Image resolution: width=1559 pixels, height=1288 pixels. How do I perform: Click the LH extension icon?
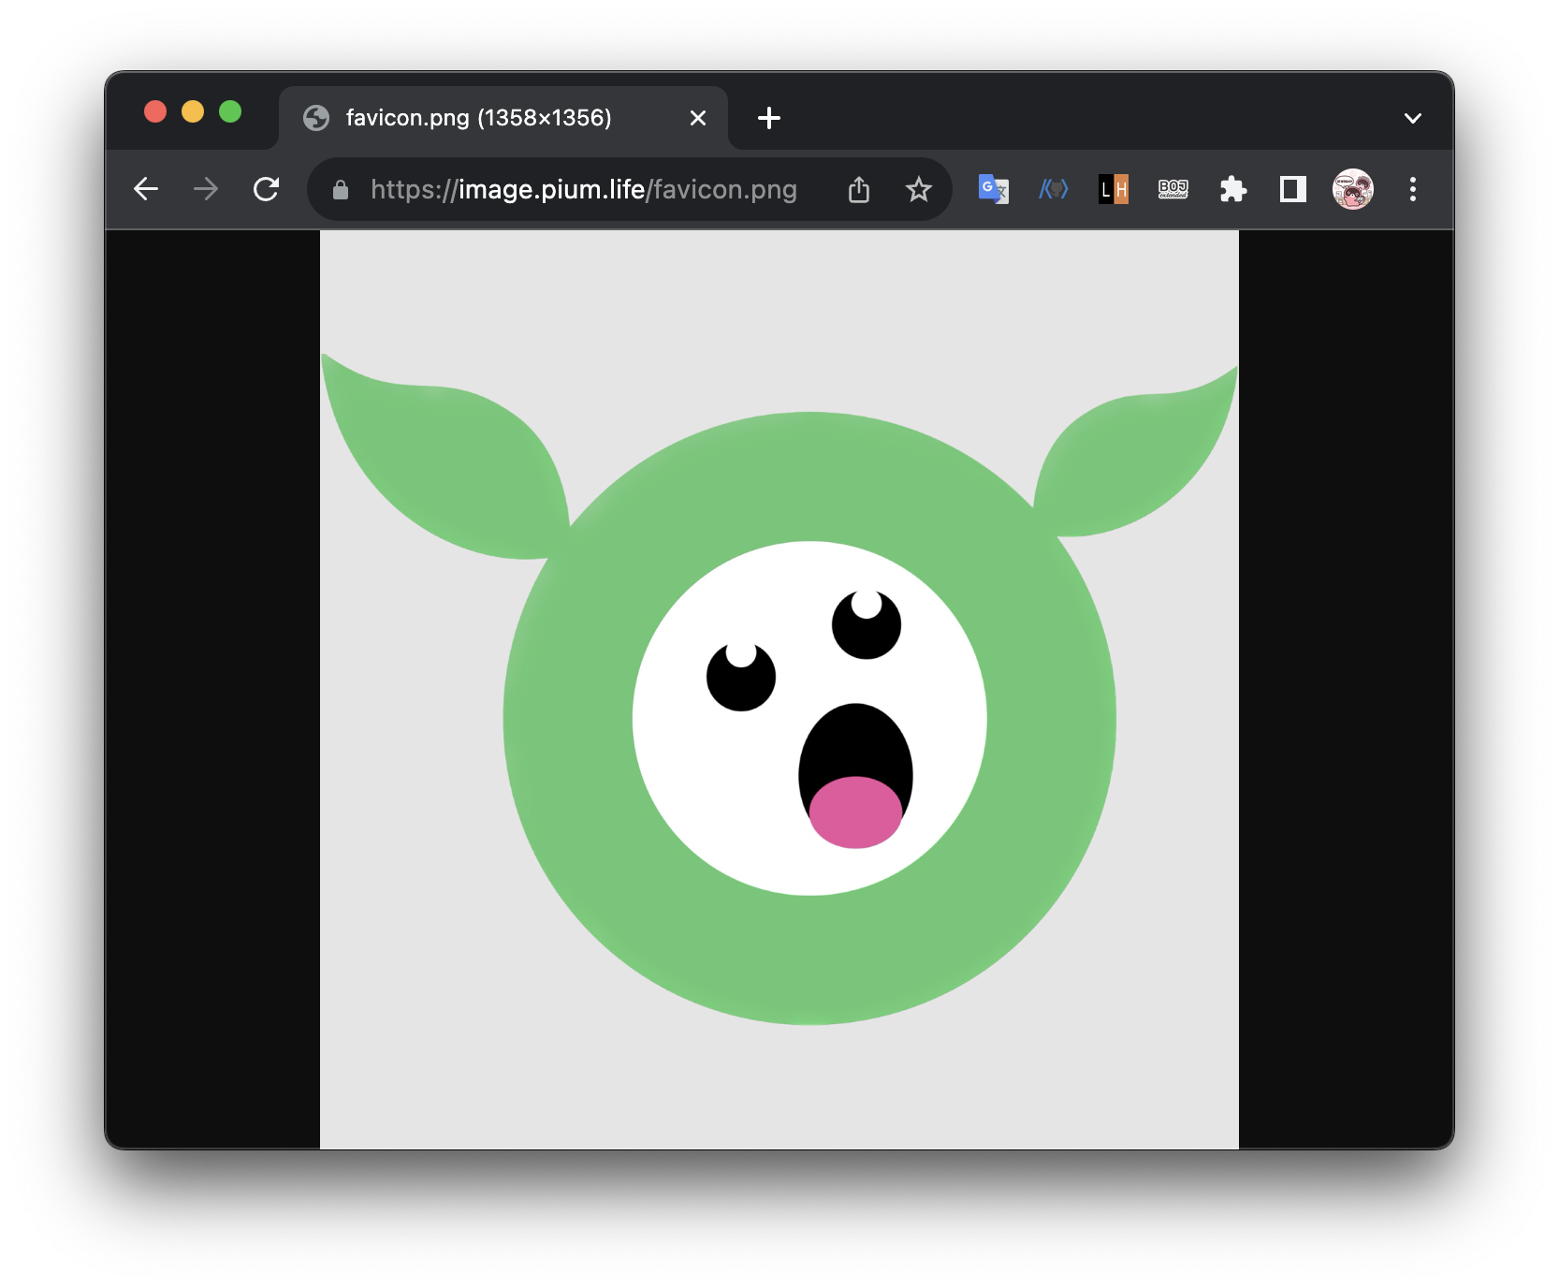point(1113,190)
